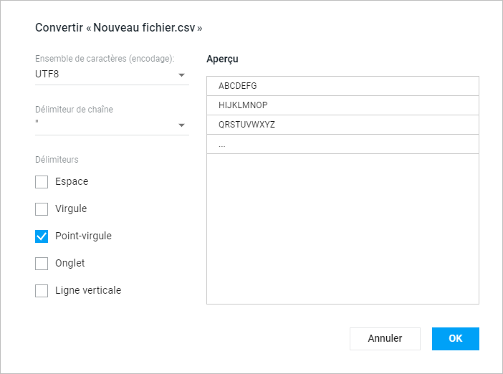Click the ellipsis preview row
This screenshot has height=374, width=503.
tap(343, 144)
